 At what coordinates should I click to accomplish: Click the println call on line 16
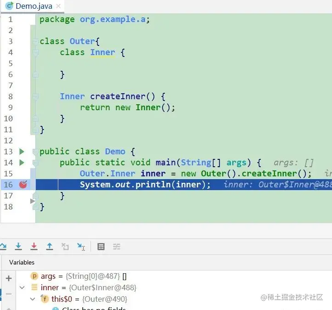point(153,185)
